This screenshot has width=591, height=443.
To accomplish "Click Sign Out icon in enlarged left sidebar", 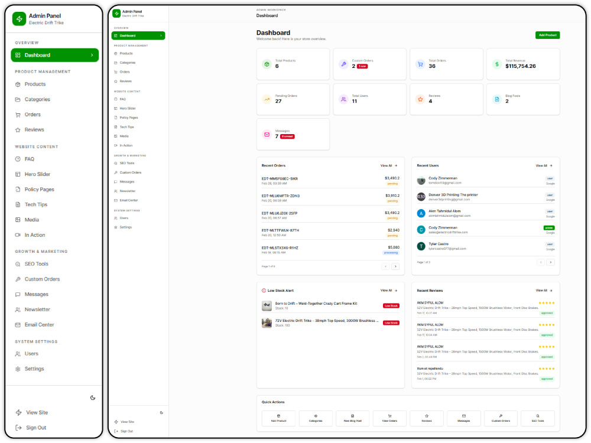I will [18, 428].
